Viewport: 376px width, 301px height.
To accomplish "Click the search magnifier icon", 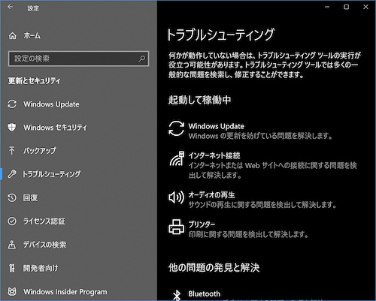I will (x=142, y=59).
